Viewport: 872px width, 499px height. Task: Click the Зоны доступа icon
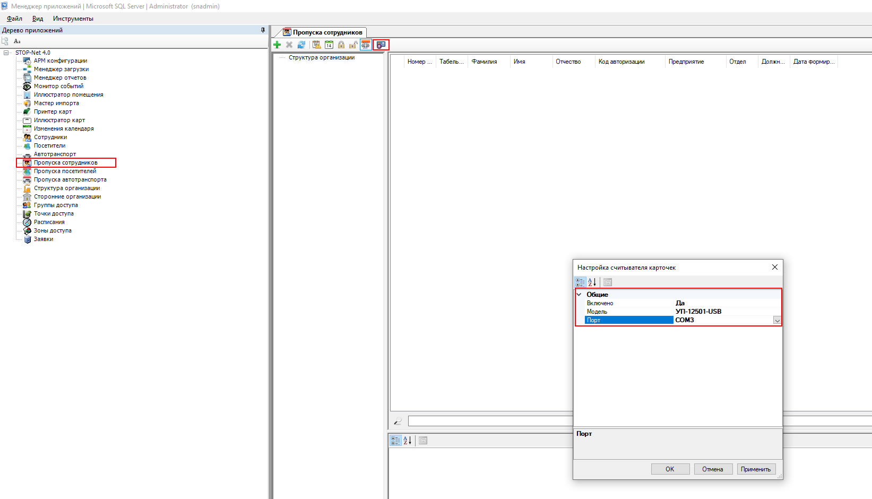(27, 230)
